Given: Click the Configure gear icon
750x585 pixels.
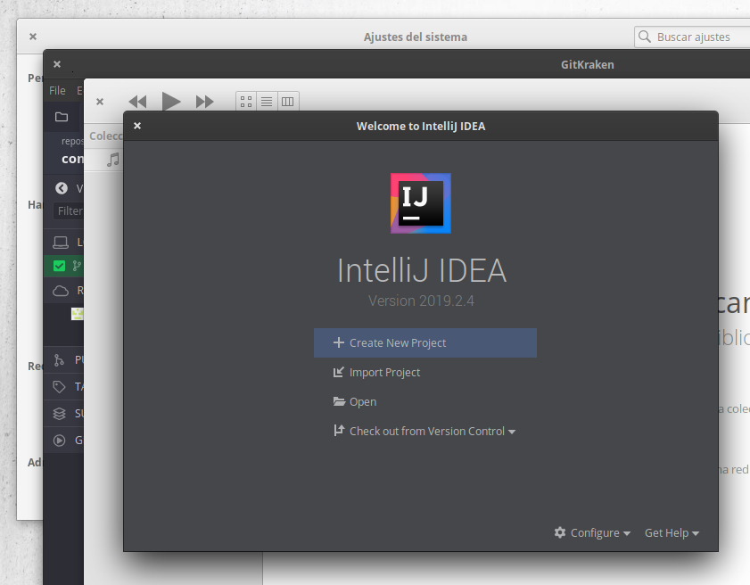Looking at the screenshot, I should (x=560, y=532).
